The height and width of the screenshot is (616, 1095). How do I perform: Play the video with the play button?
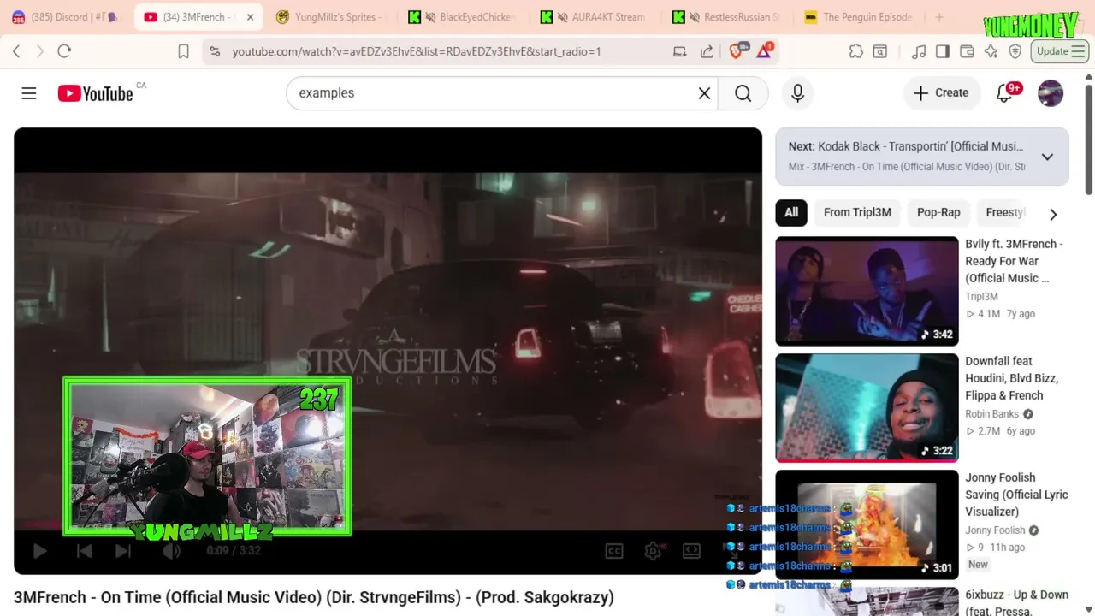(x=39, y=551)
